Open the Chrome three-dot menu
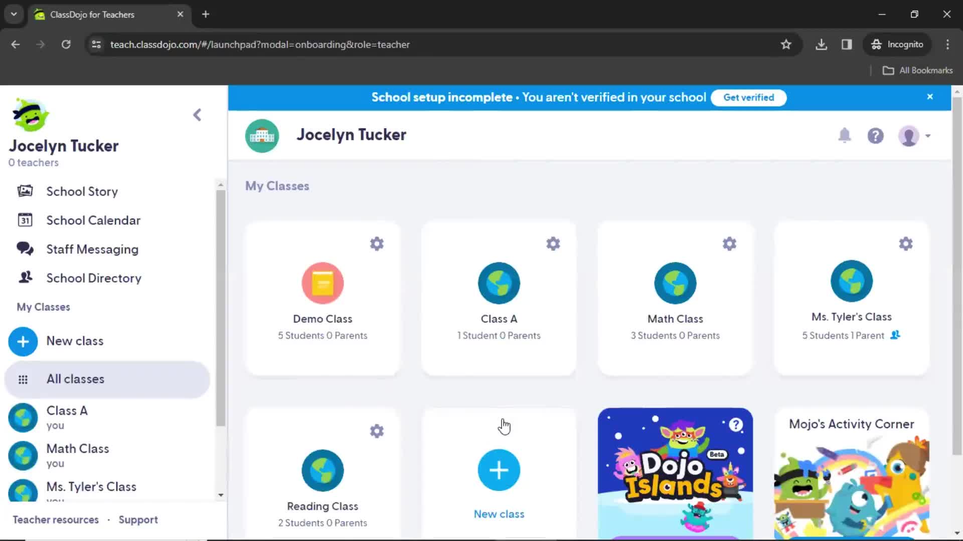Image resolution: width=963 pixels, height=541 pixels. pos(947,45)
